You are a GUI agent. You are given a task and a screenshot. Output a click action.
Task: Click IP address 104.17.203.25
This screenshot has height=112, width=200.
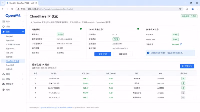pos(54,98)
